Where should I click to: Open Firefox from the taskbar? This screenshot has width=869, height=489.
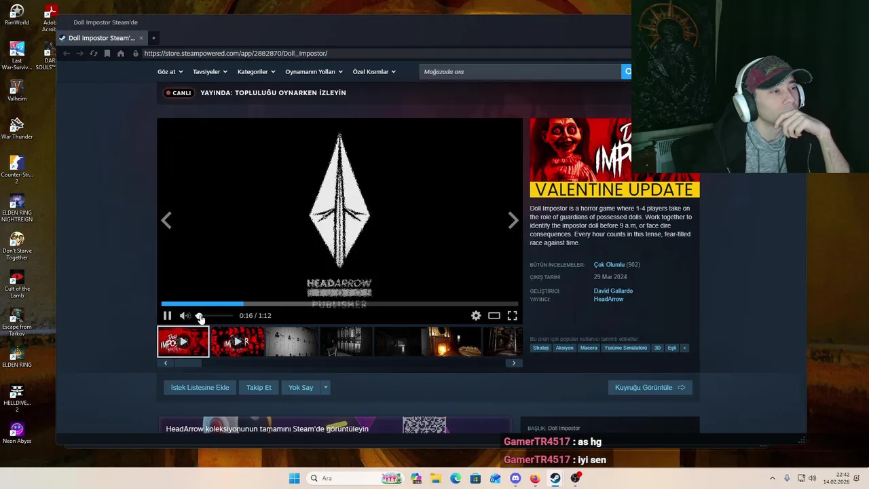click(x=535, y=478)
